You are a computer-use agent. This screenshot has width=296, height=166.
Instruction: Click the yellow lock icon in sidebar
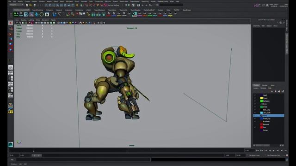point(11,111)
